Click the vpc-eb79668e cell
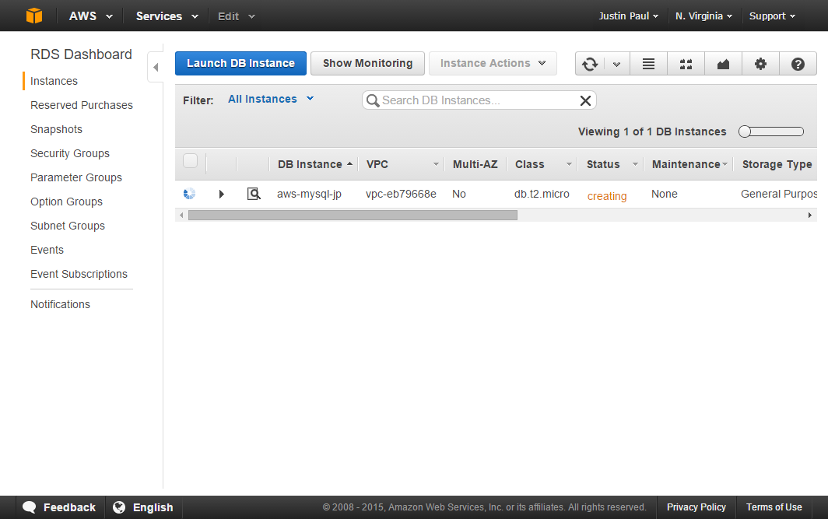The height and width of the screenshot is (519, 828). (401, 194)
